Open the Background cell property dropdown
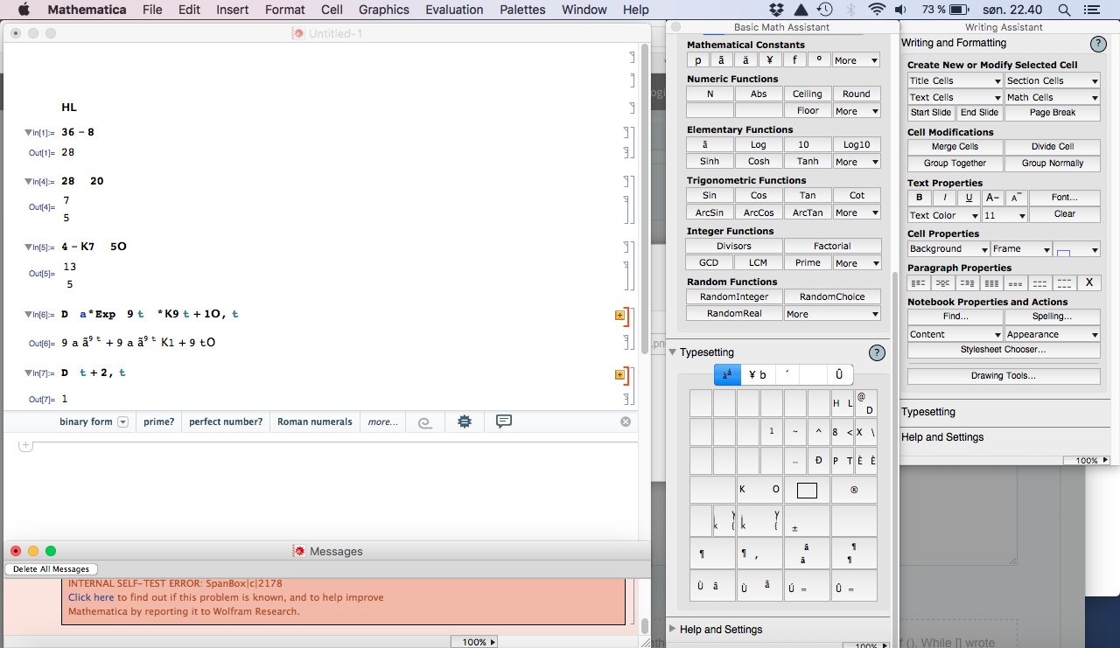 [948, 249]
